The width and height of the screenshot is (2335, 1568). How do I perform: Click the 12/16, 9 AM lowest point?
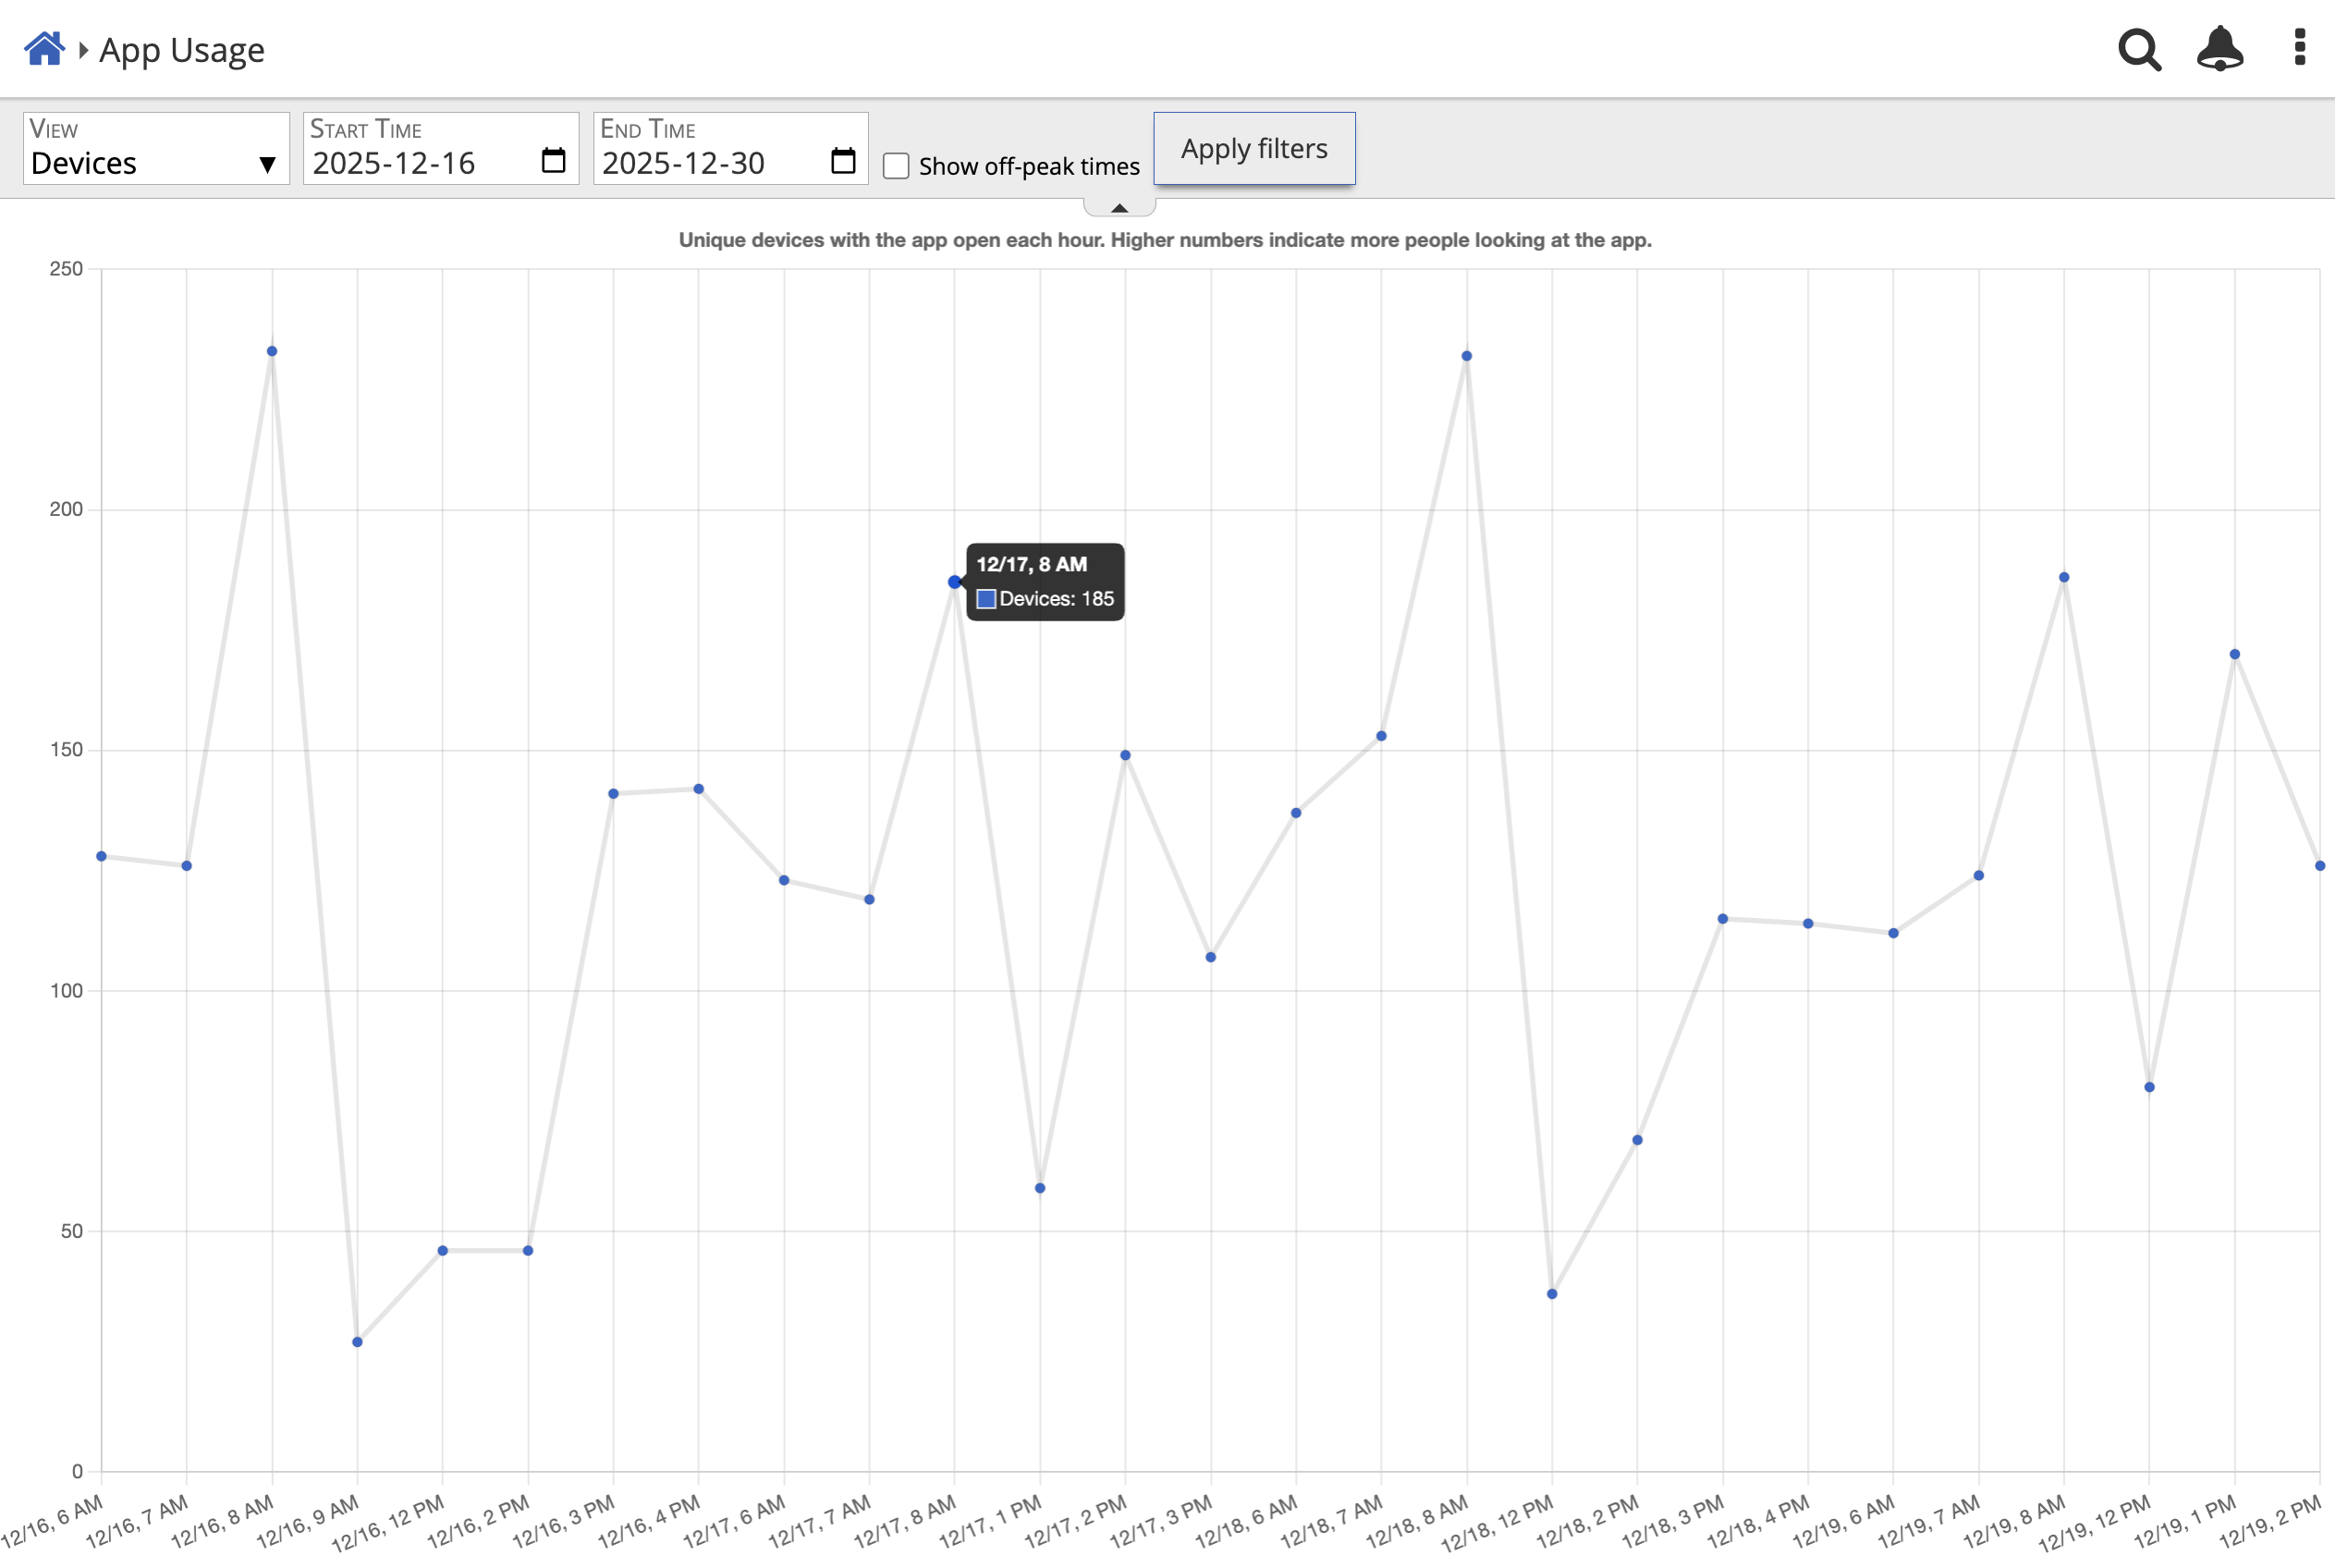[357, 1342]
